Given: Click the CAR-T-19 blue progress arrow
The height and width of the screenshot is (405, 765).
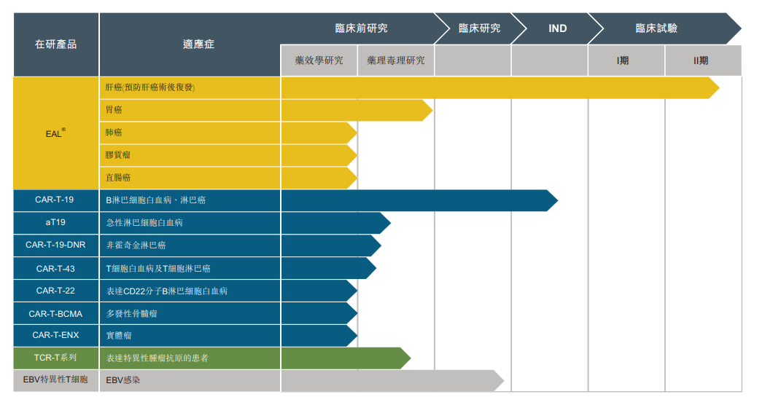Looking at the screenshot, I should click(x=419, y=200).
